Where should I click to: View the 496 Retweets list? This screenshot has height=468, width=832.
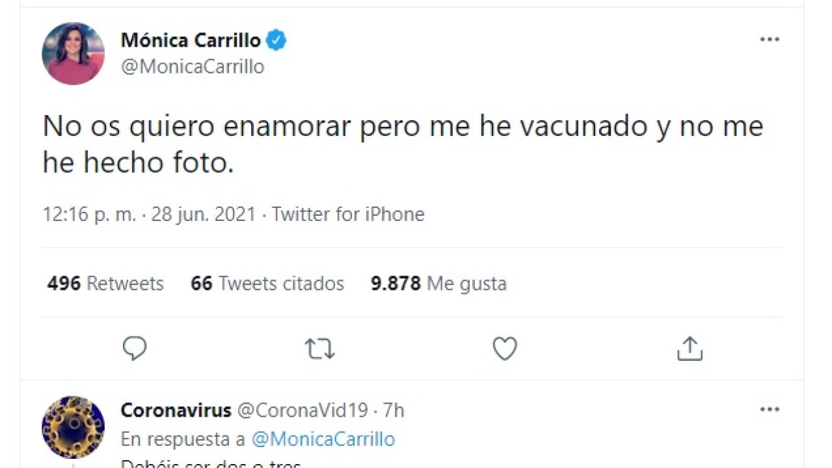point(105,283)
